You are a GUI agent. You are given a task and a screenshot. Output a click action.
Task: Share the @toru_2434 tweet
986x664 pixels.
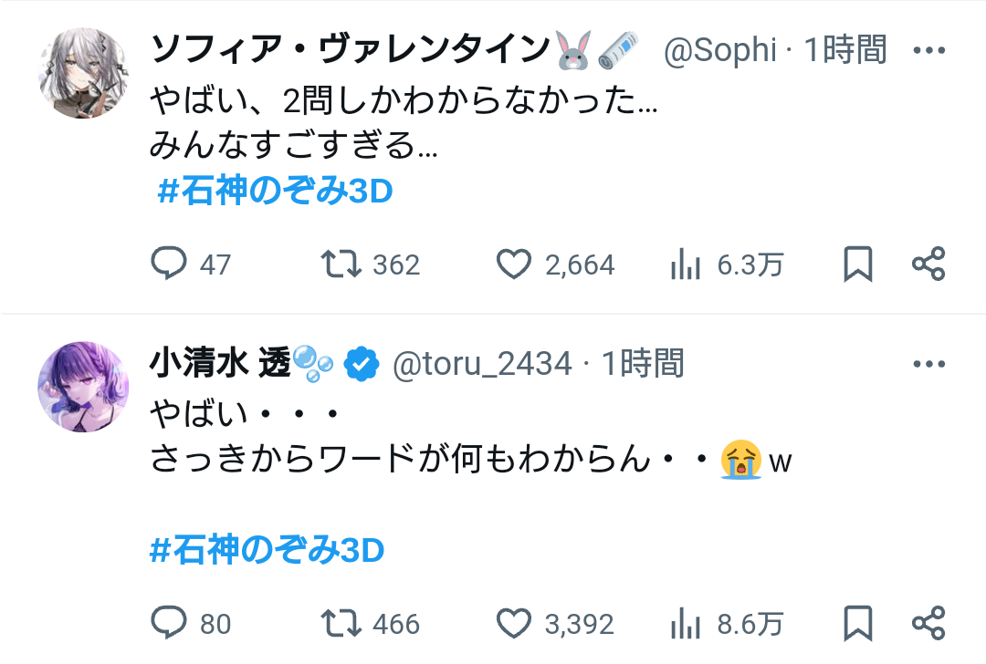[x=928, y=623]
